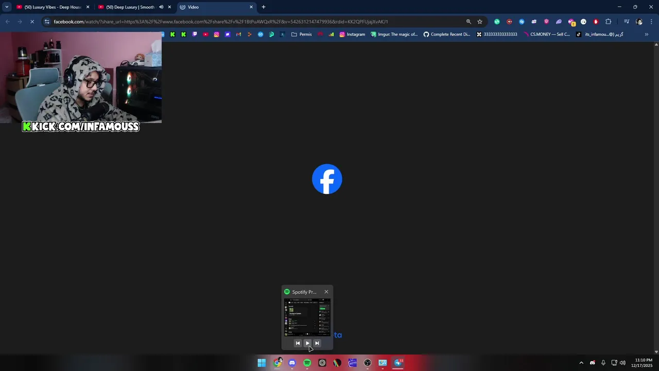Open Chrome from the taskbar

tap(278, 363)
